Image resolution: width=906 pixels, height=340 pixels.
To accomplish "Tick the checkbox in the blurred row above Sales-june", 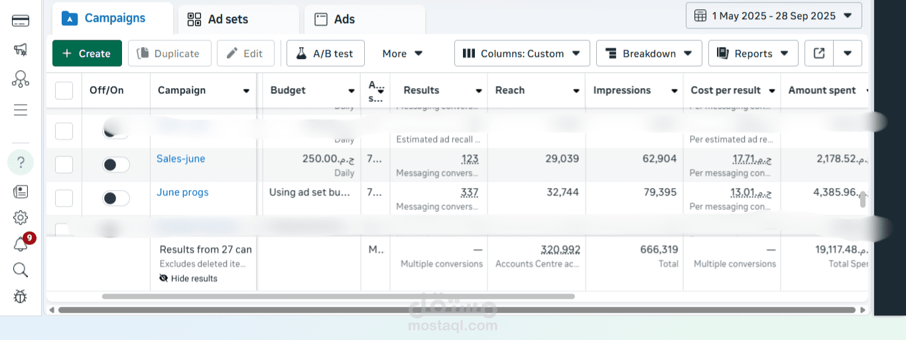I will (x=64, y=131).
